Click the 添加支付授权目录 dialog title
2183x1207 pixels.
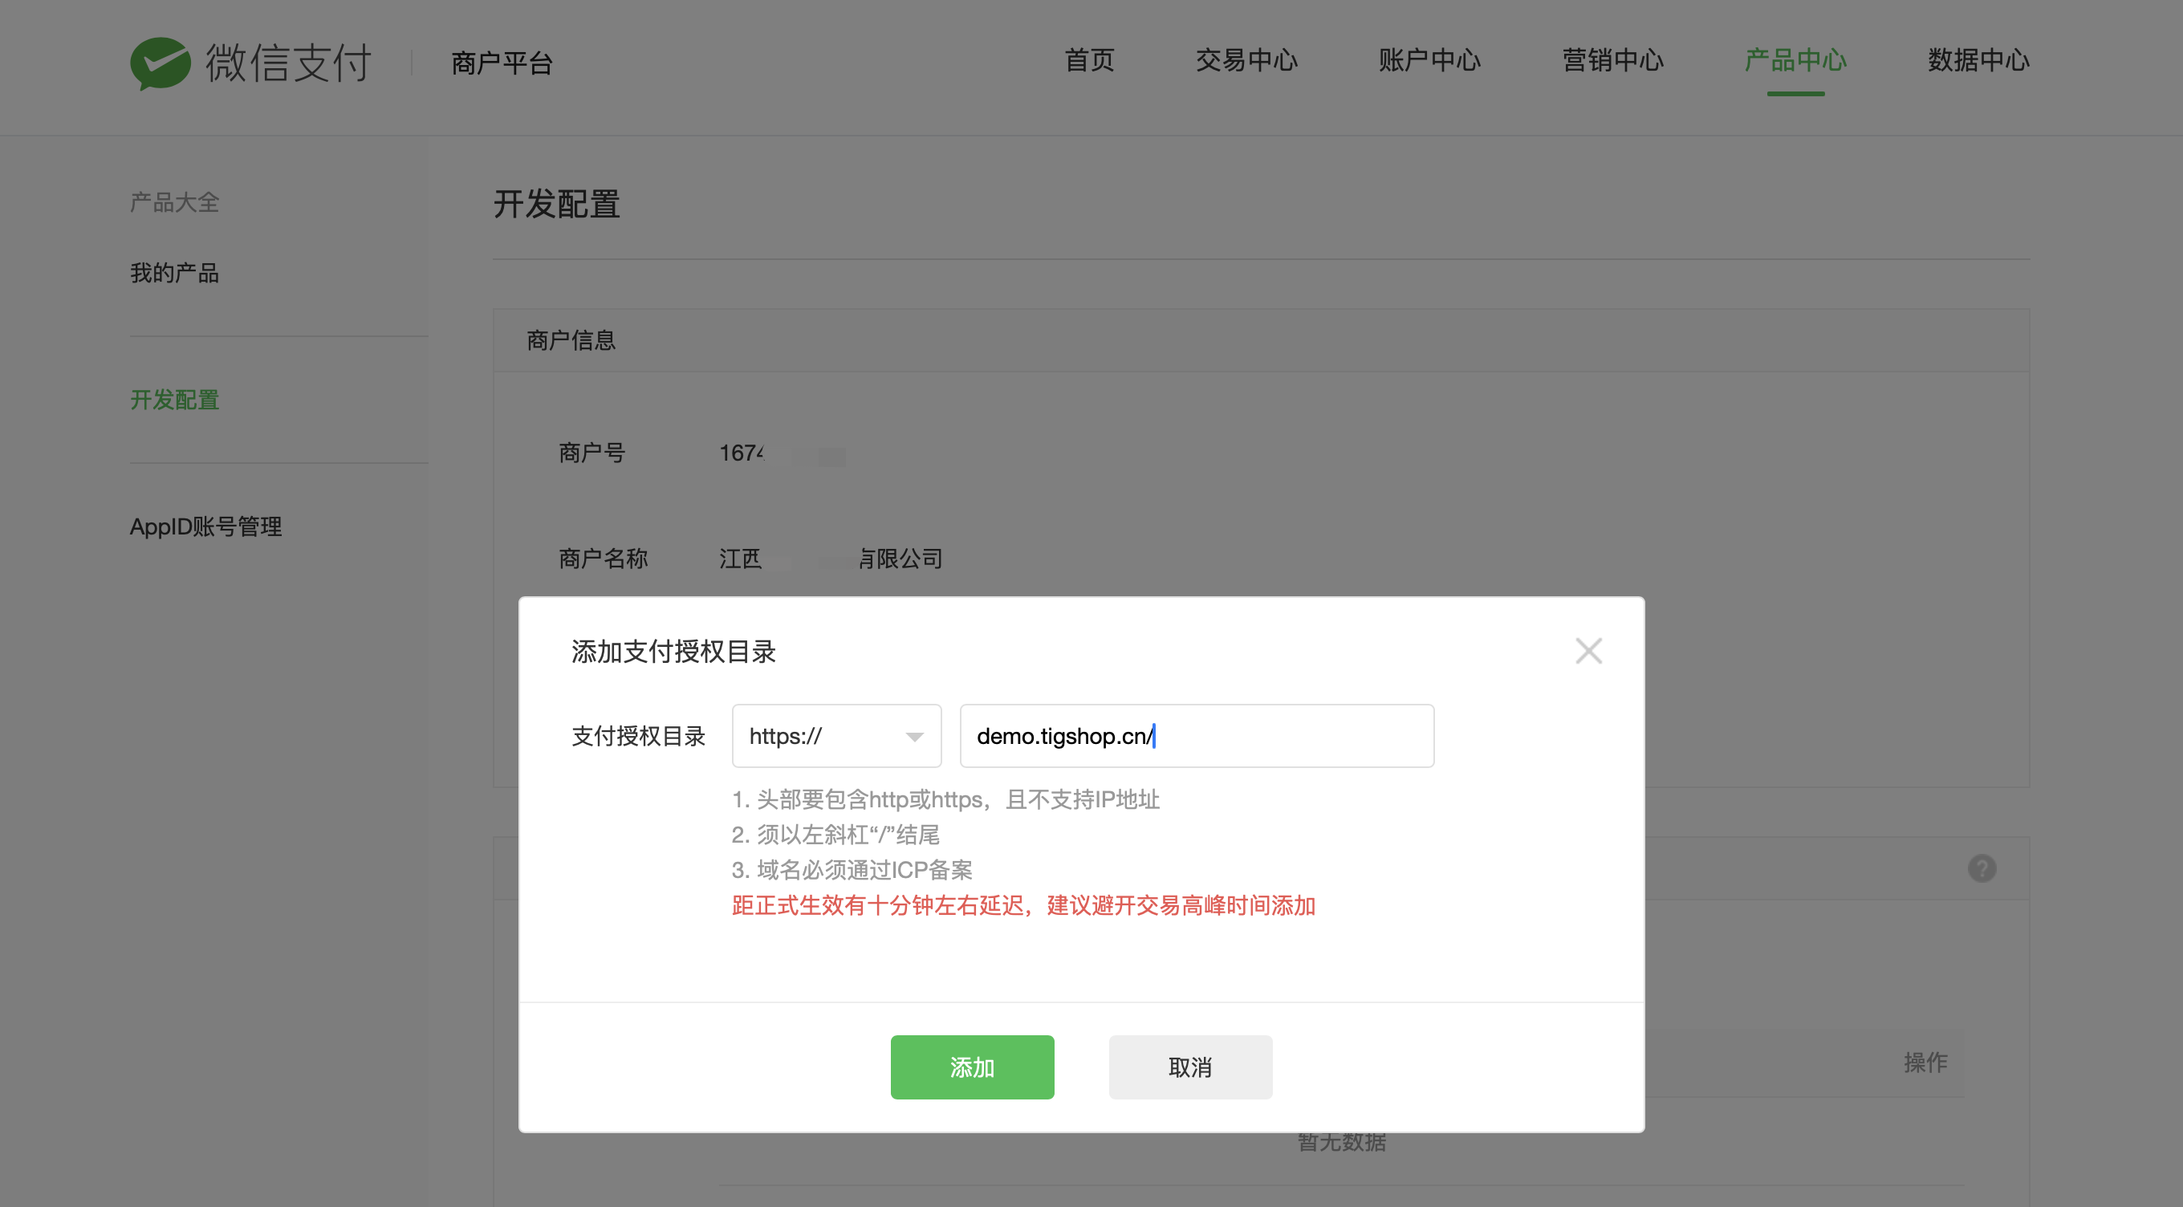click(673, 652)
